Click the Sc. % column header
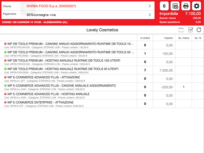 [x=198, y=38]
